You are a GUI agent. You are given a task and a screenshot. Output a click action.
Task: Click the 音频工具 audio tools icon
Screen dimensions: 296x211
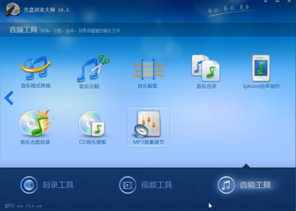[x=226, y=185]
